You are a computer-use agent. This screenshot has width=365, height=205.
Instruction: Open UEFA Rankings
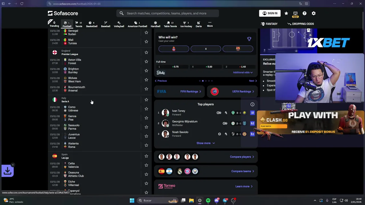(x=232, y=91)
